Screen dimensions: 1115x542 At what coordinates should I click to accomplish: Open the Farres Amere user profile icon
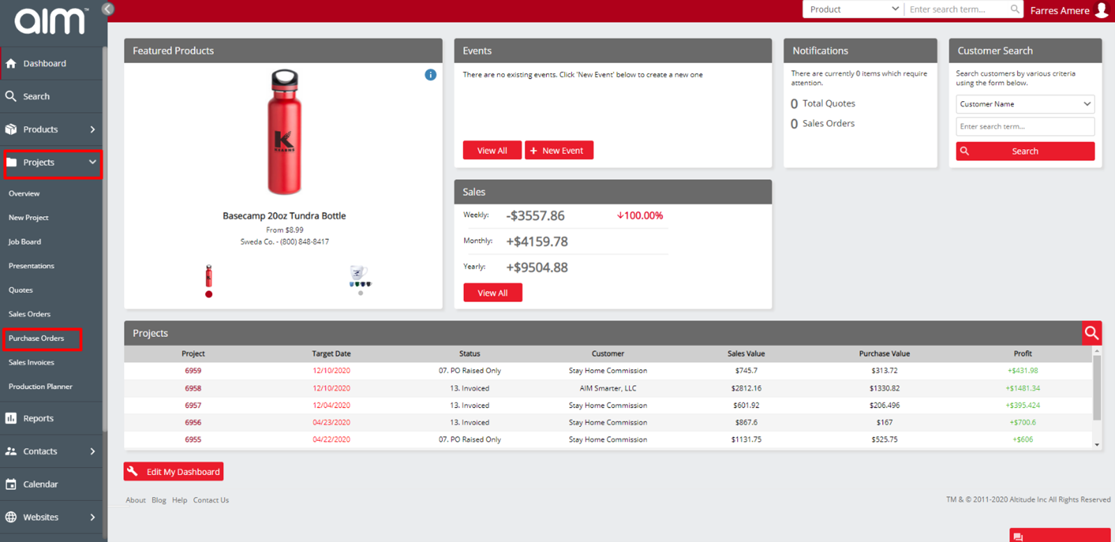point(1102,10)
